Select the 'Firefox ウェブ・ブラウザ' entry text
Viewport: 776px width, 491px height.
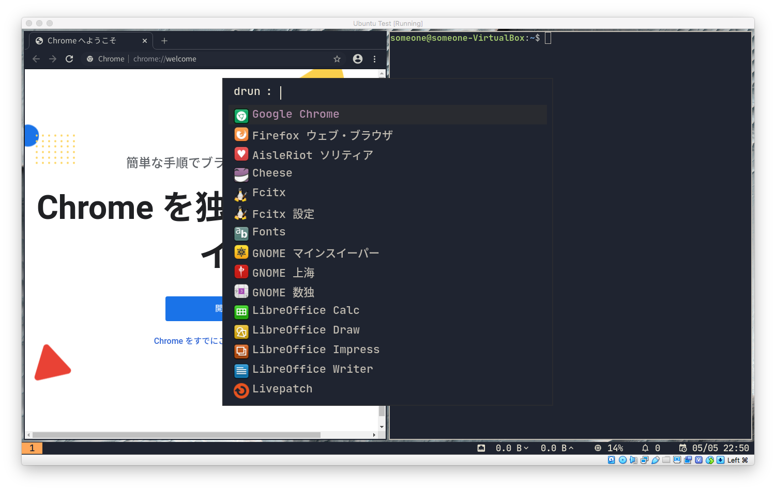323,135
